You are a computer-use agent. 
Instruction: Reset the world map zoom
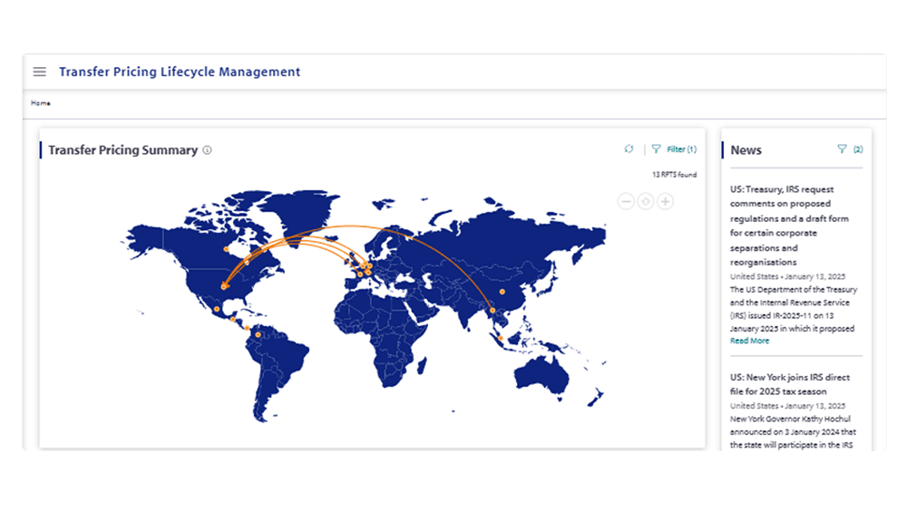point(646,201)
